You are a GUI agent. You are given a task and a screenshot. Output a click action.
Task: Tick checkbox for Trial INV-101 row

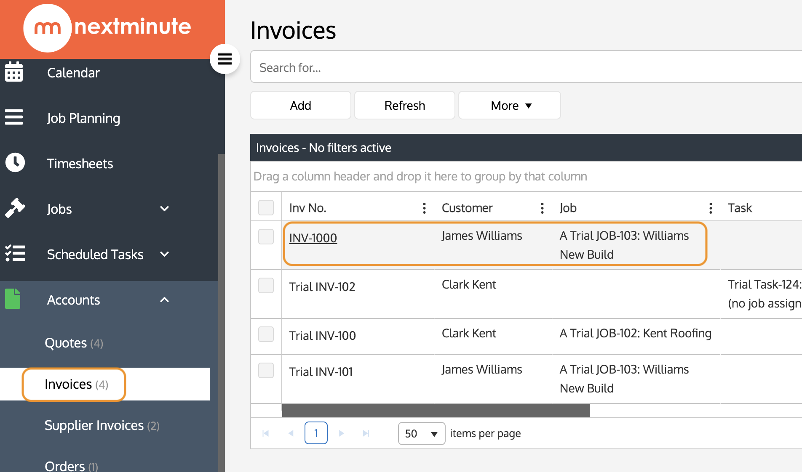(266, 370)
